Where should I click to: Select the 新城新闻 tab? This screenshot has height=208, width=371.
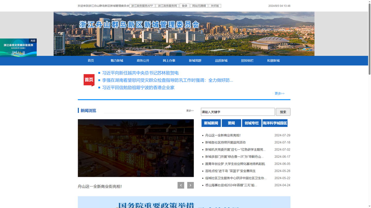click(x=211, y=123)
